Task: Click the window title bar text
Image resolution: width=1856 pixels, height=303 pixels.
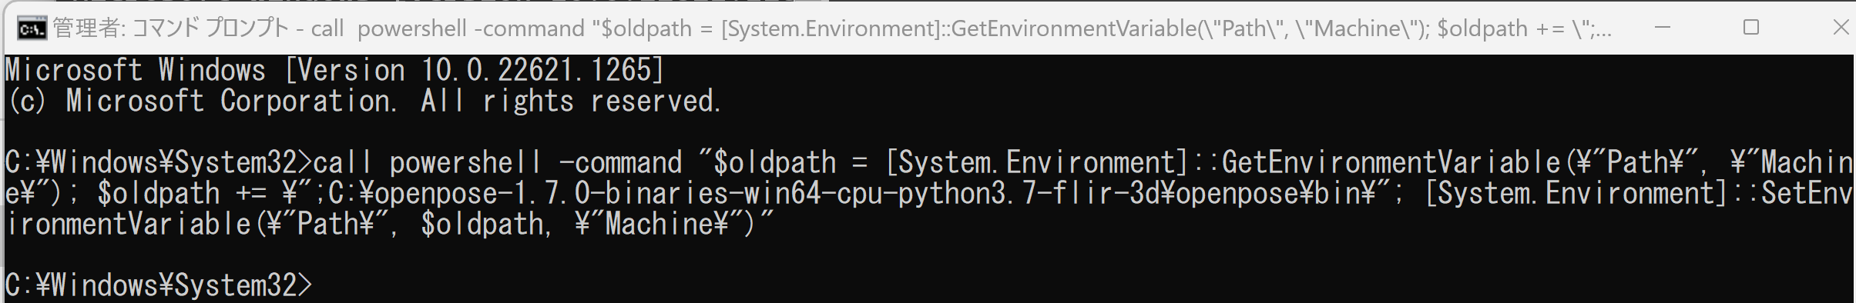Action: pyautogui.click(x=832, y=28)
